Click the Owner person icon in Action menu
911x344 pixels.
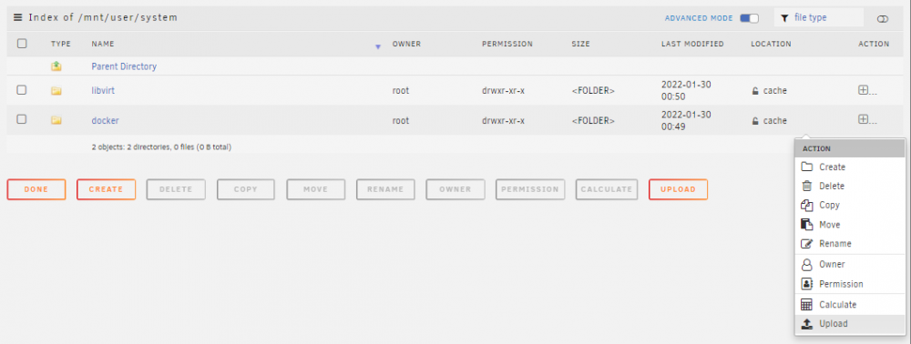coord(806,265)
